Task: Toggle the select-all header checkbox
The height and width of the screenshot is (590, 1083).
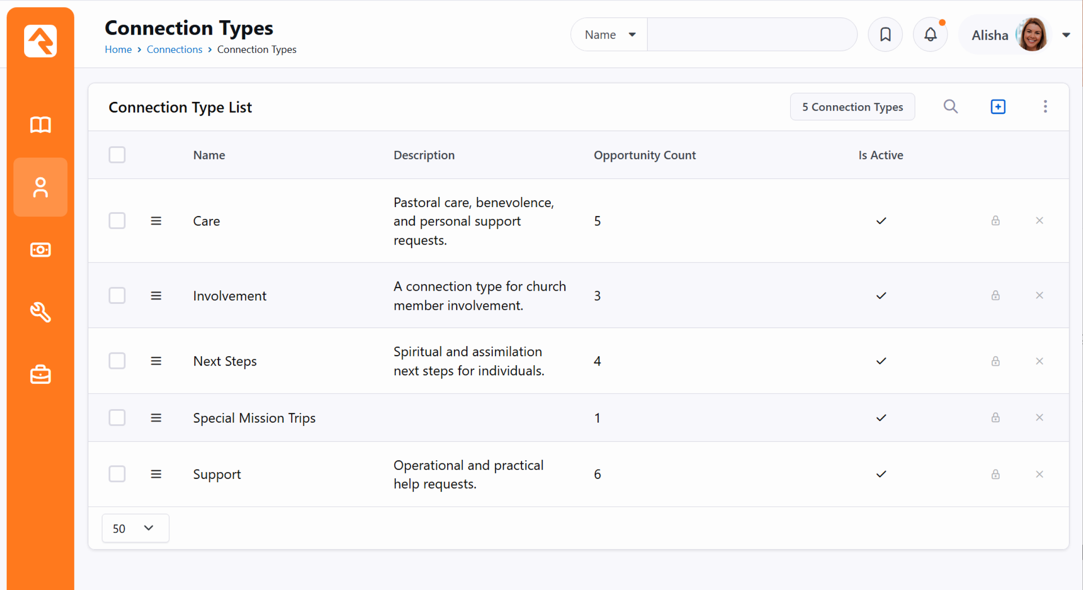Action: (x=117, y=155)
